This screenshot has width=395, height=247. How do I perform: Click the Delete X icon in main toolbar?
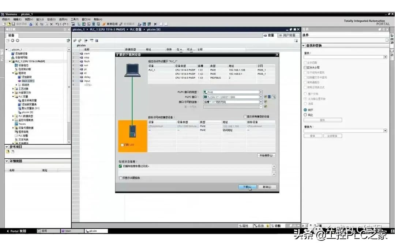click(x=52, y=24)
